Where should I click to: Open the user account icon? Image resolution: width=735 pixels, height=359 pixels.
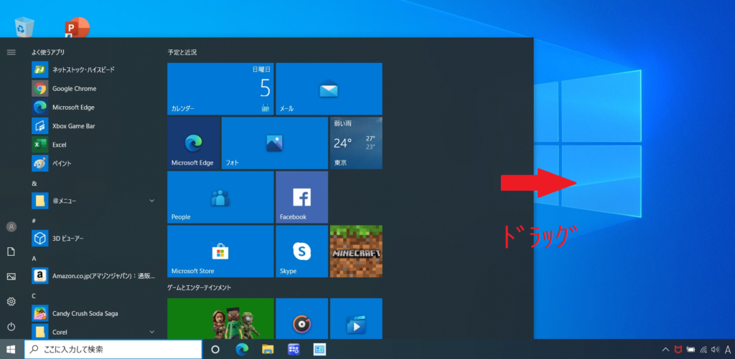click(x=11, y=226)
